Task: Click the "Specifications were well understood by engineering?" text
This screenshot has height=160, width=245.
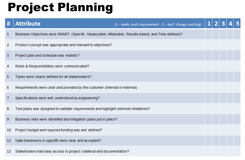Action: (x=58, y=98)
